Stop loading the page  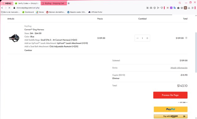pyautogui.click(x=9, y=8)
